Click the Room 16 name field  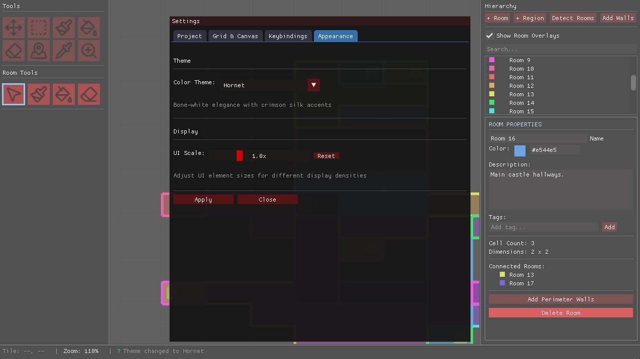pyautogui.click(x=538, y=138)
